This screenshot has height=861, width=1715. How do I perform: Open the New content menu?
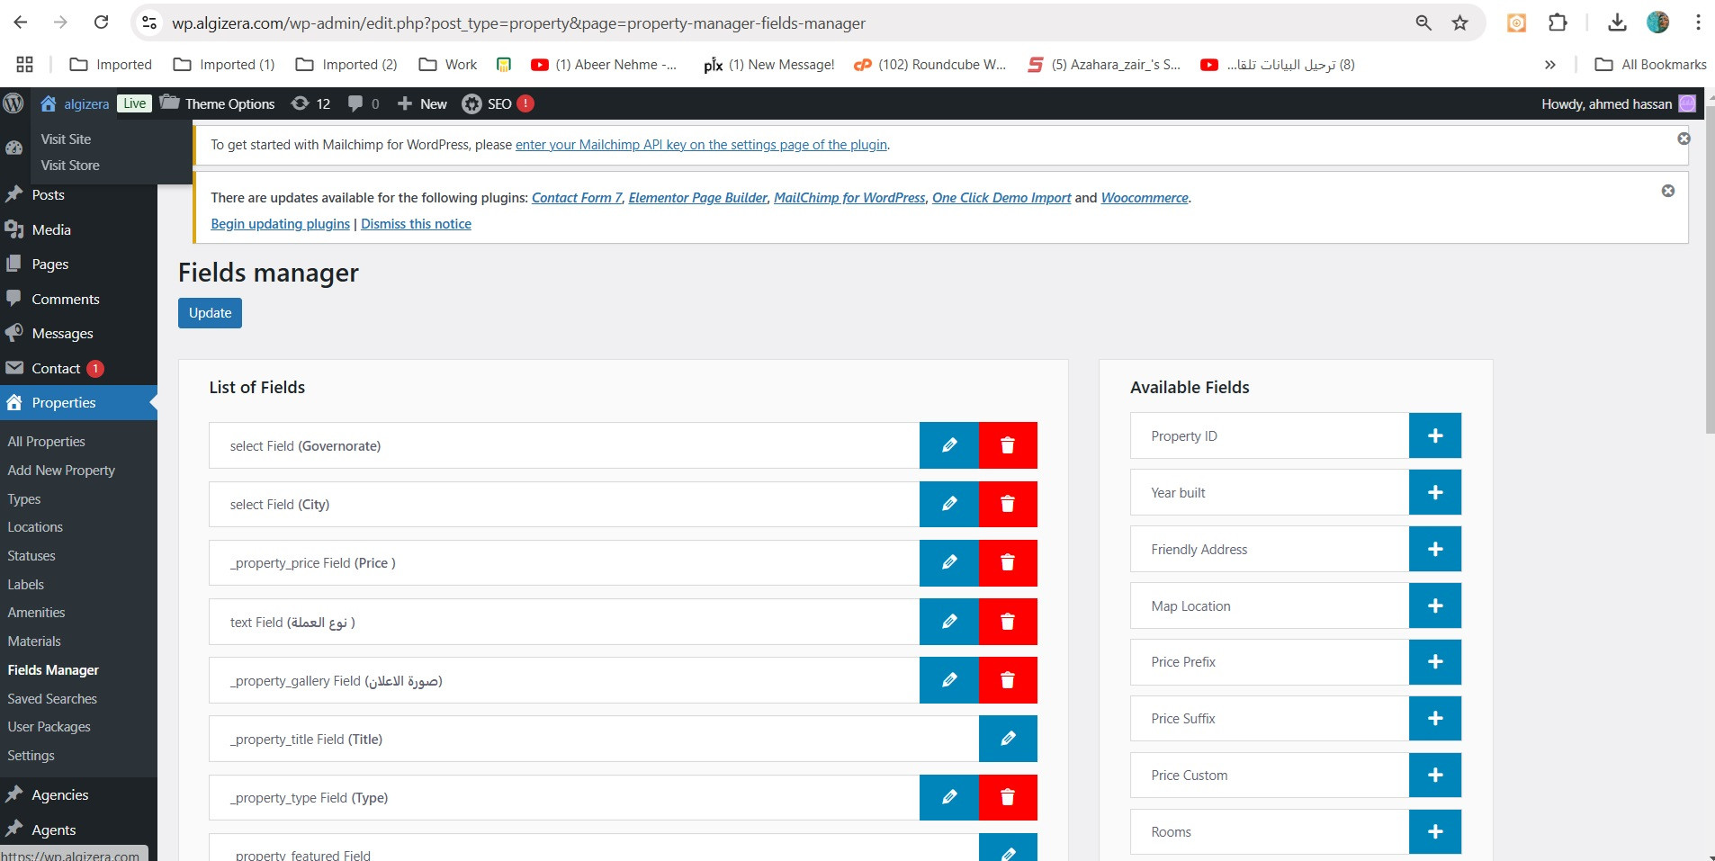coord(422,104)
